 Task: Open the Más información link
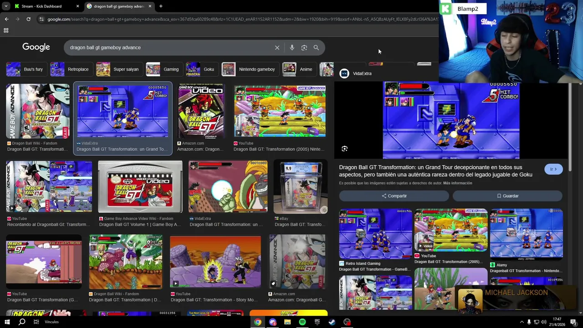pyautogui.click(x=457, y=183)
